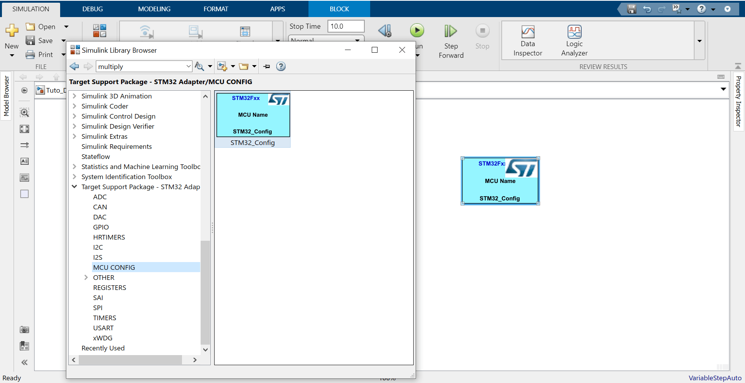745x383 pixels.
Task: Click the Step Forward icon
Action: pyautogui.click(x=450, y=31)
